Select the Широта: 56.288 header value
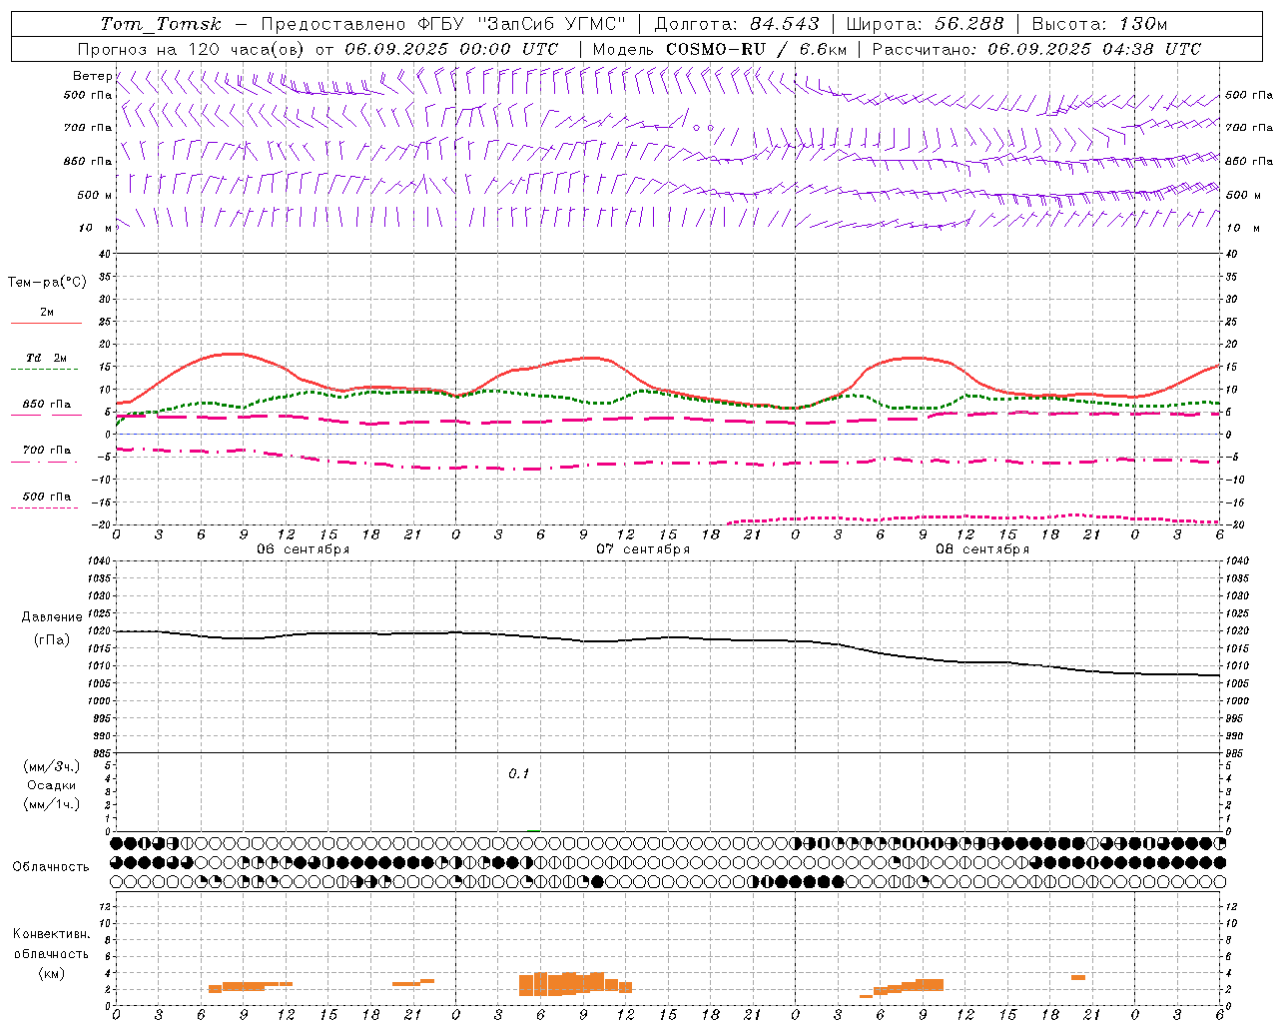Viewport: 1278px width, 1023px height. pos(925,24)
